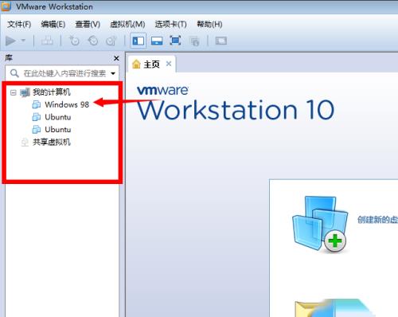Click the create new virtual machine icon
This screenshot has height=317, width=398.
click(319, 225)
